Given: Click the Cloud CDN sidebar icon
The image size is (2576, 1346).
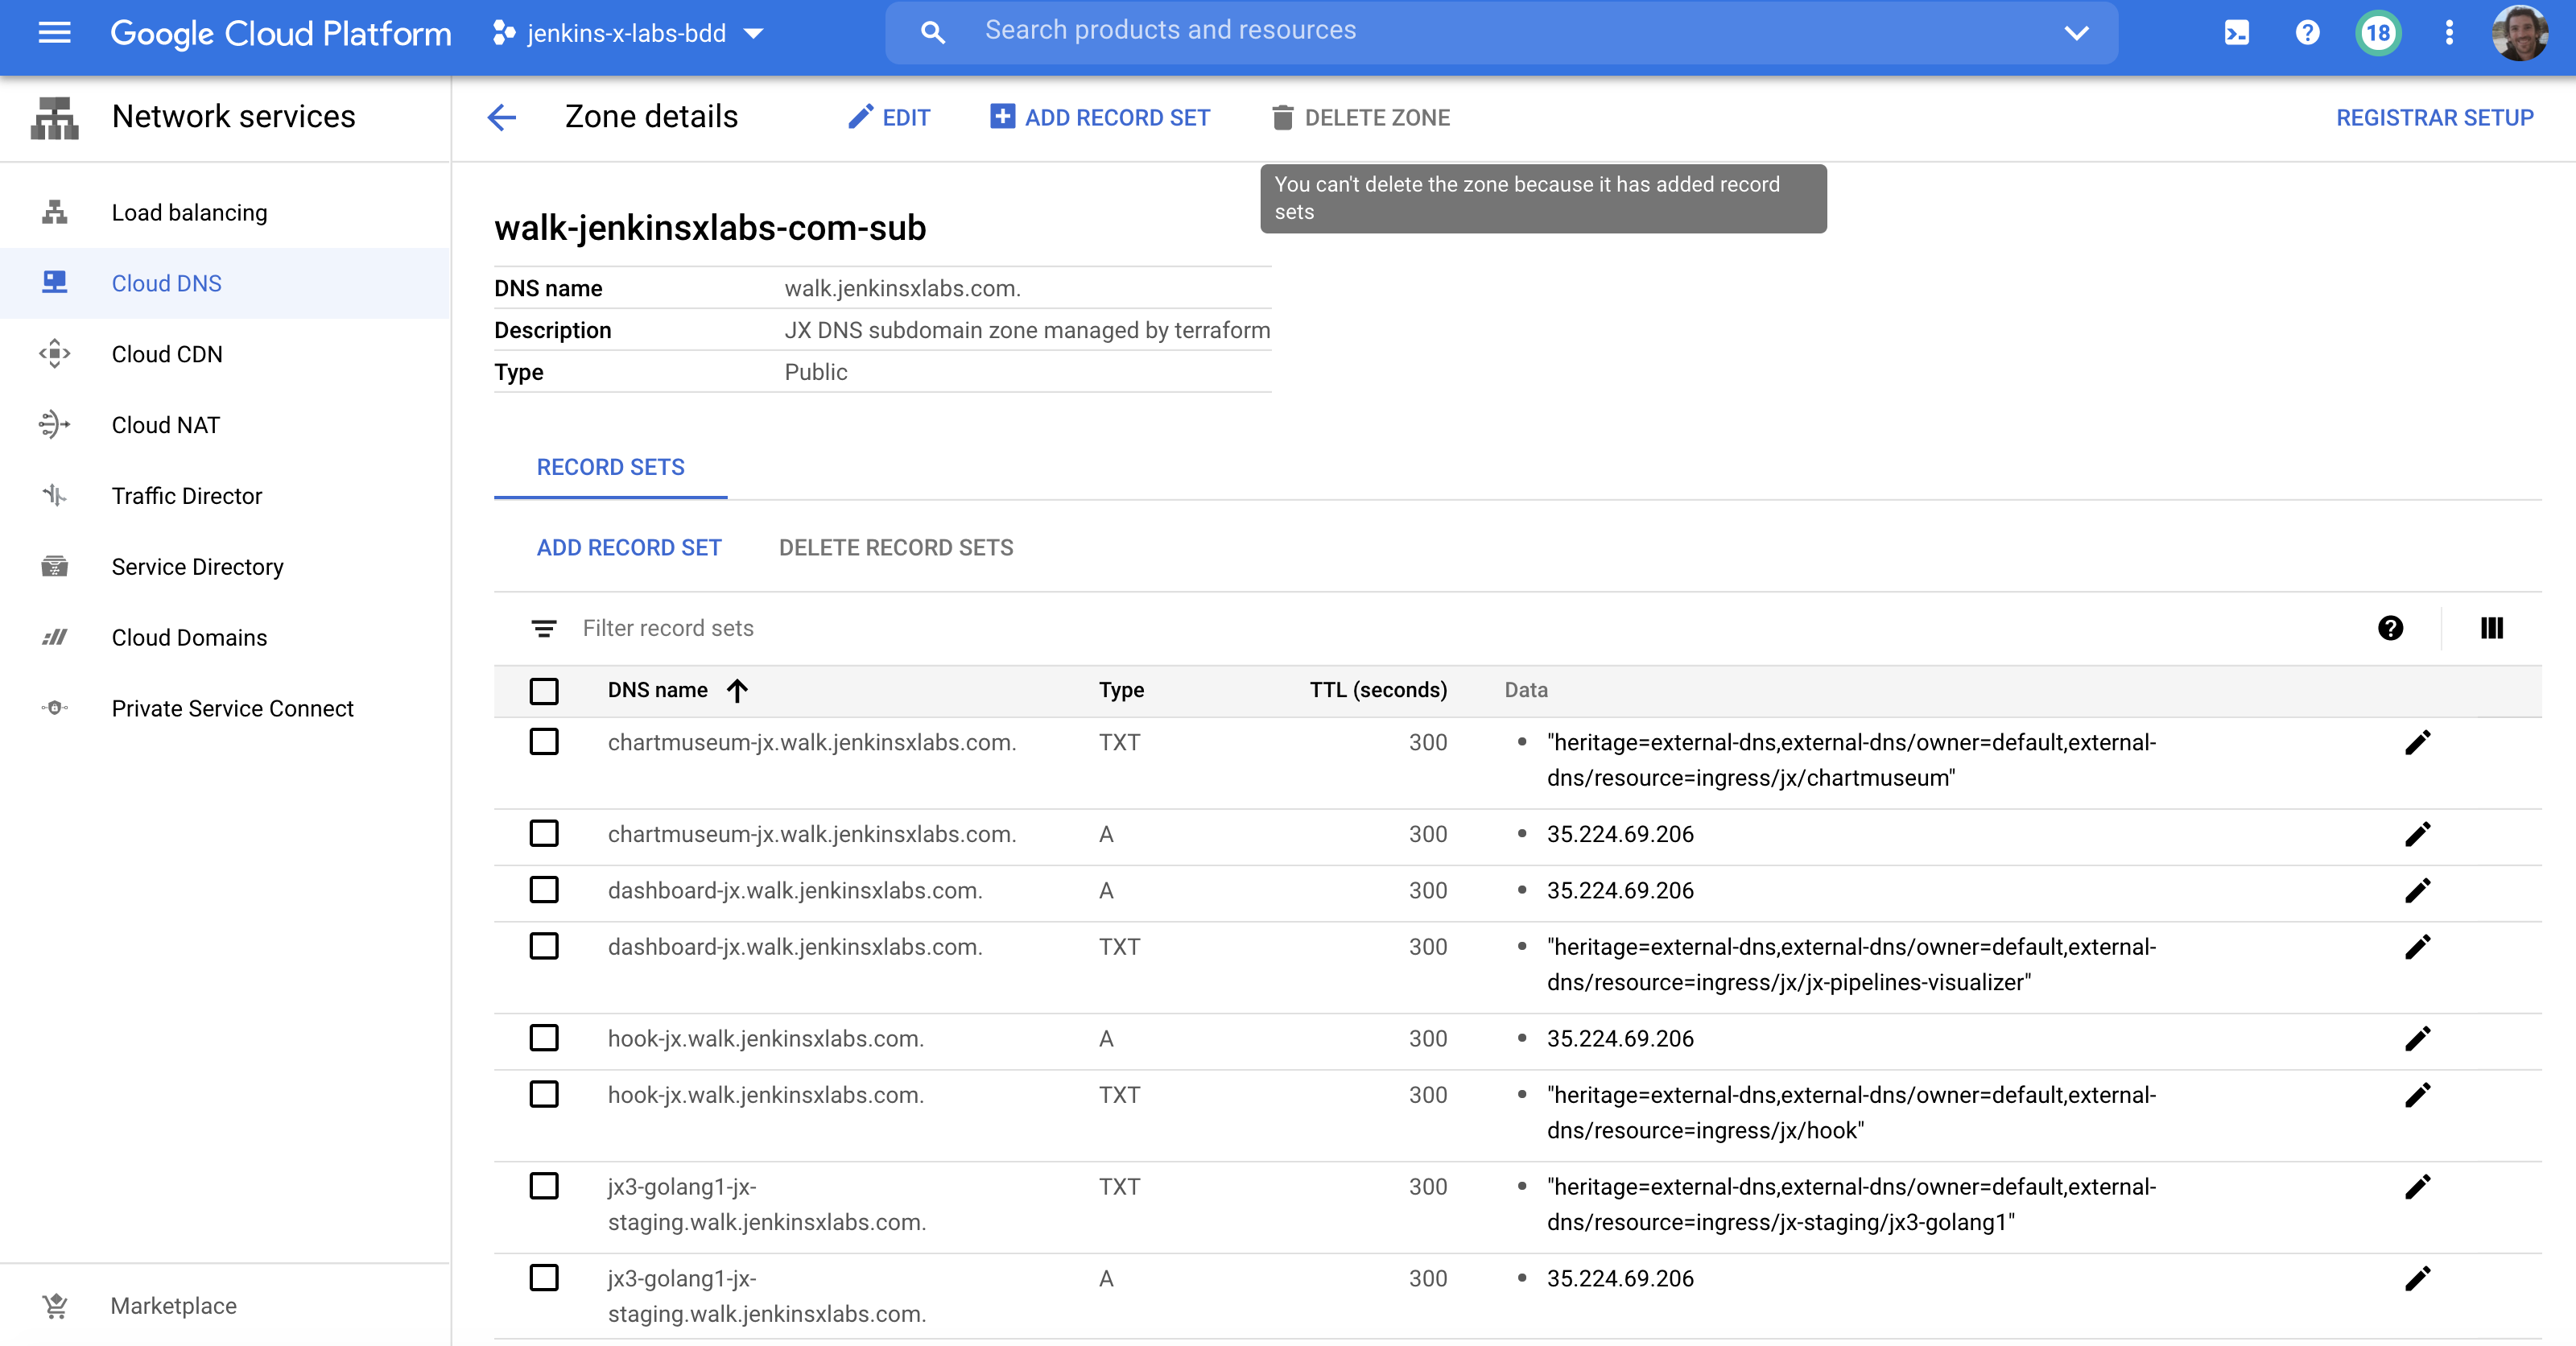Looking at the screenshot, I should (x=54, y=354).
